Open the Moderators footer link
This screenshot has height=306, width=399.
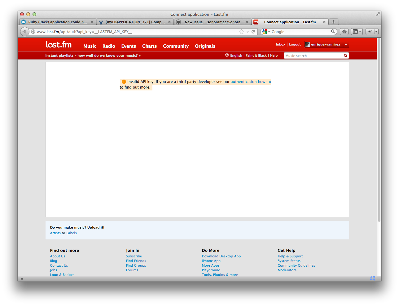point(287,270)
